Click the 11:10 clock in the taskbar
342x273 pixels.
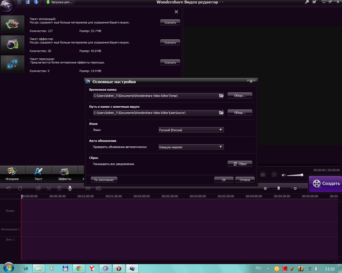(x=330, y=269)
